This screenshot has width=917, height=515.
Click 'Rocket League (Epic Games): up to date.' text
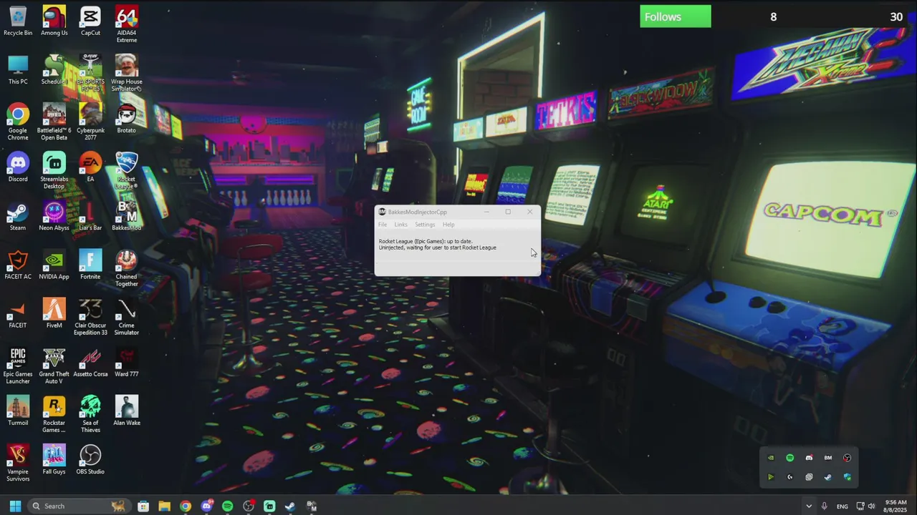[426, 241]
